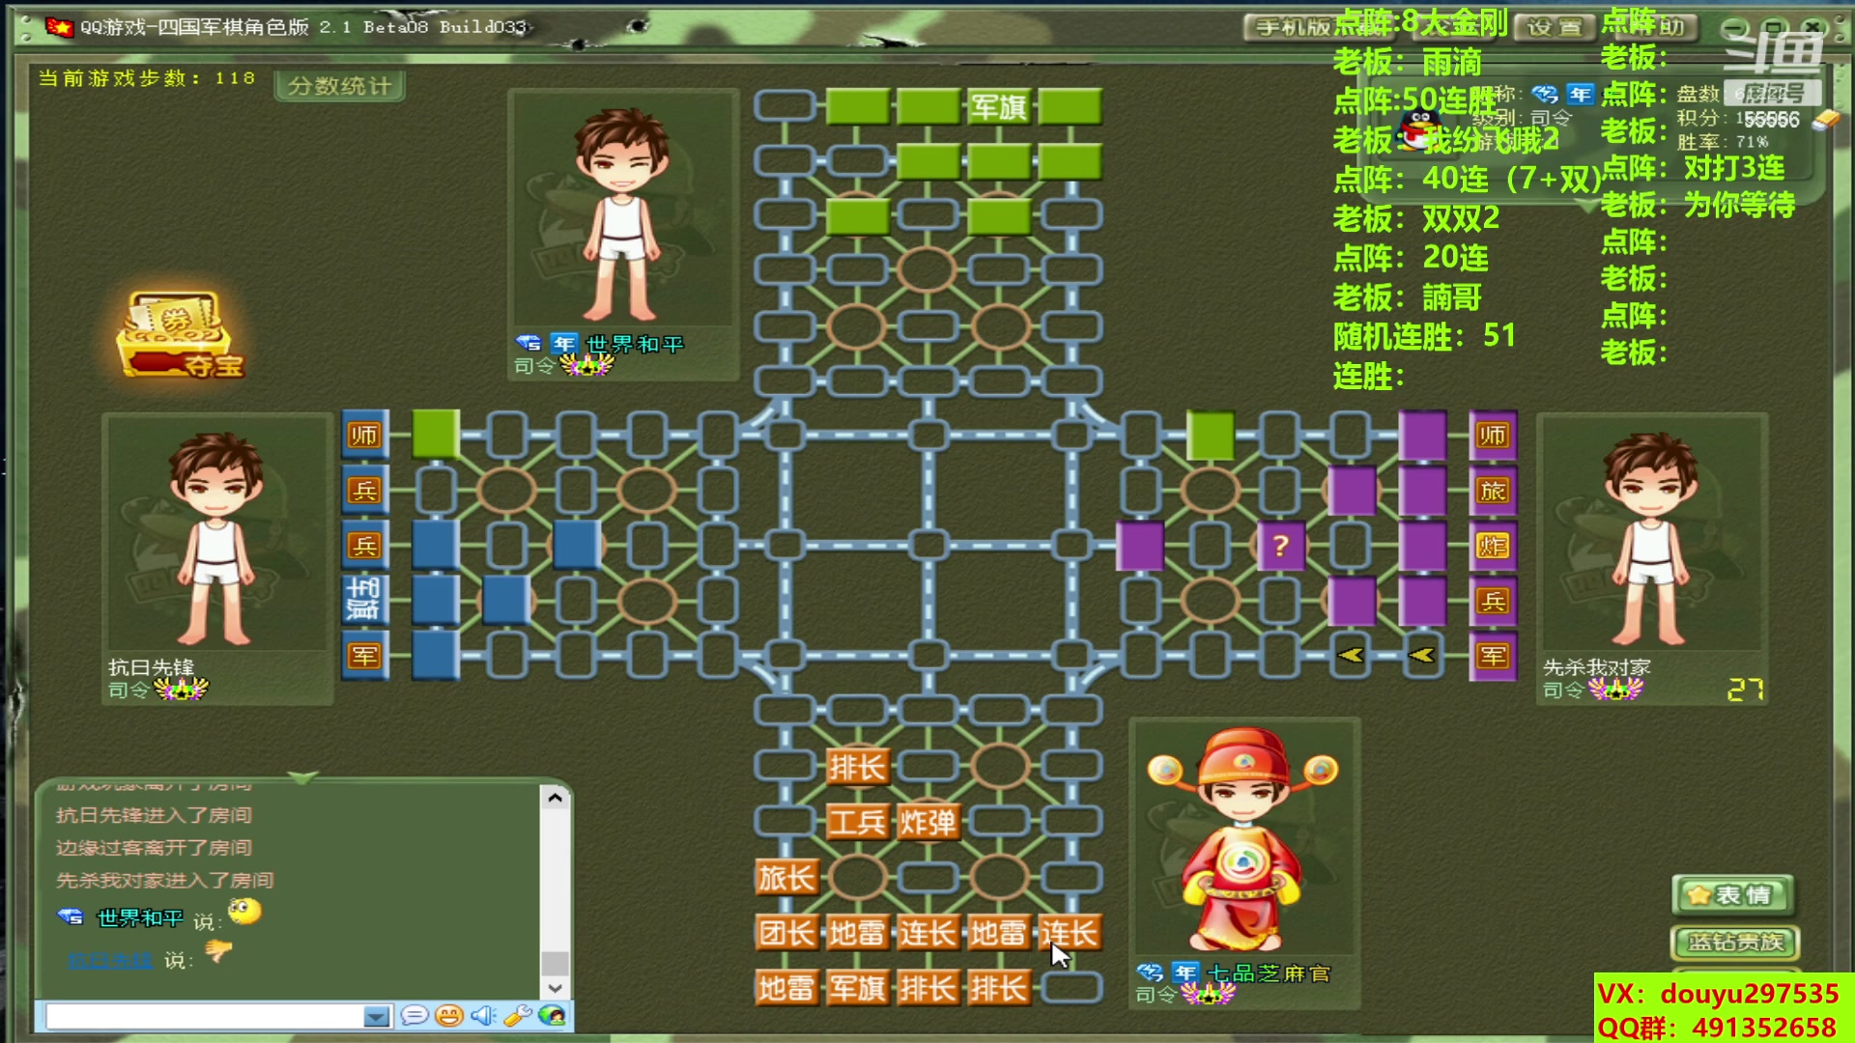This screenshot has height=1043, width=1855.
Task: Click the green 军旗 piece at the top
Action: 999,106
